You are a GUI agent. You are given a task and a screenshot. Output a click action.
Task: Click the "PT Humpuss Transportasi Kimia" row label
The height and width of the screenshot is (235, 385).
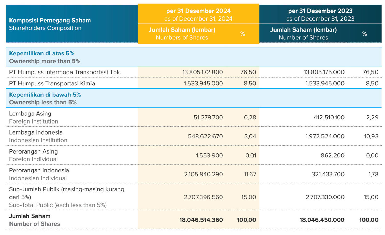(52, 84)
